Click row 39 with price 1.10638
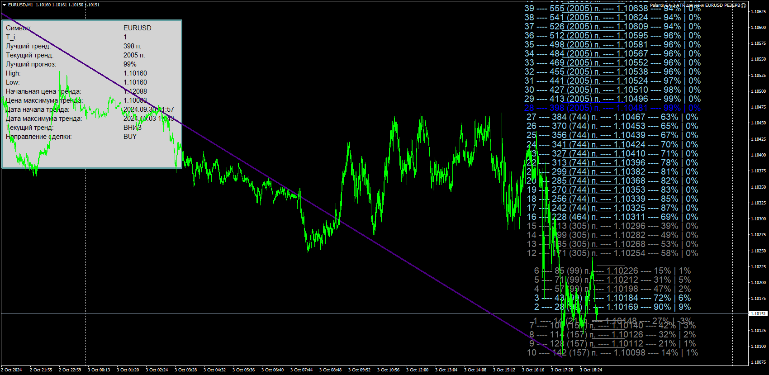This screenshot has height=375, width=769. point(612,9)
